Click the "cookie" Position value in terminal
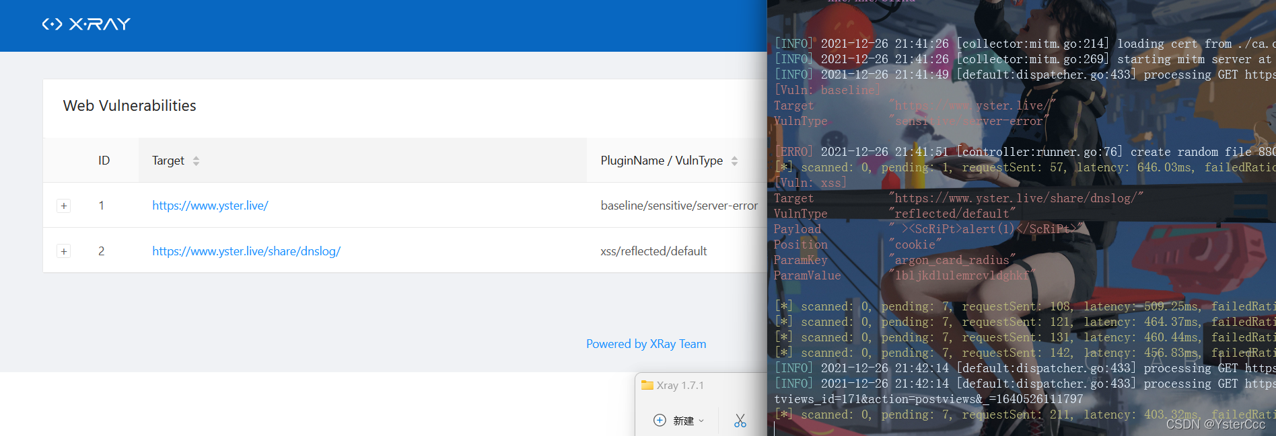This screenshot has height=436, width=1276. coord(915,245)
